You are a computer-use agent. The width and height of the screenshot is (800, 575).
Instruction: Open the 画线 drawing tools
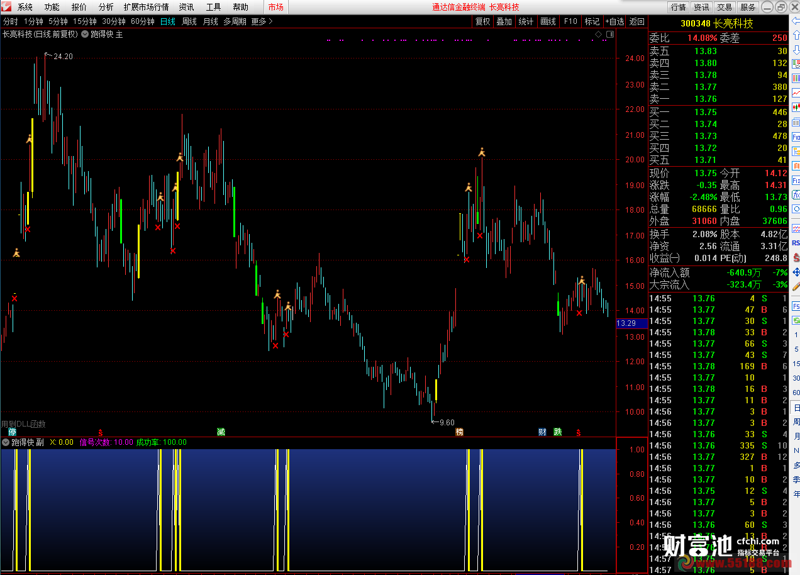pos(548,21)
